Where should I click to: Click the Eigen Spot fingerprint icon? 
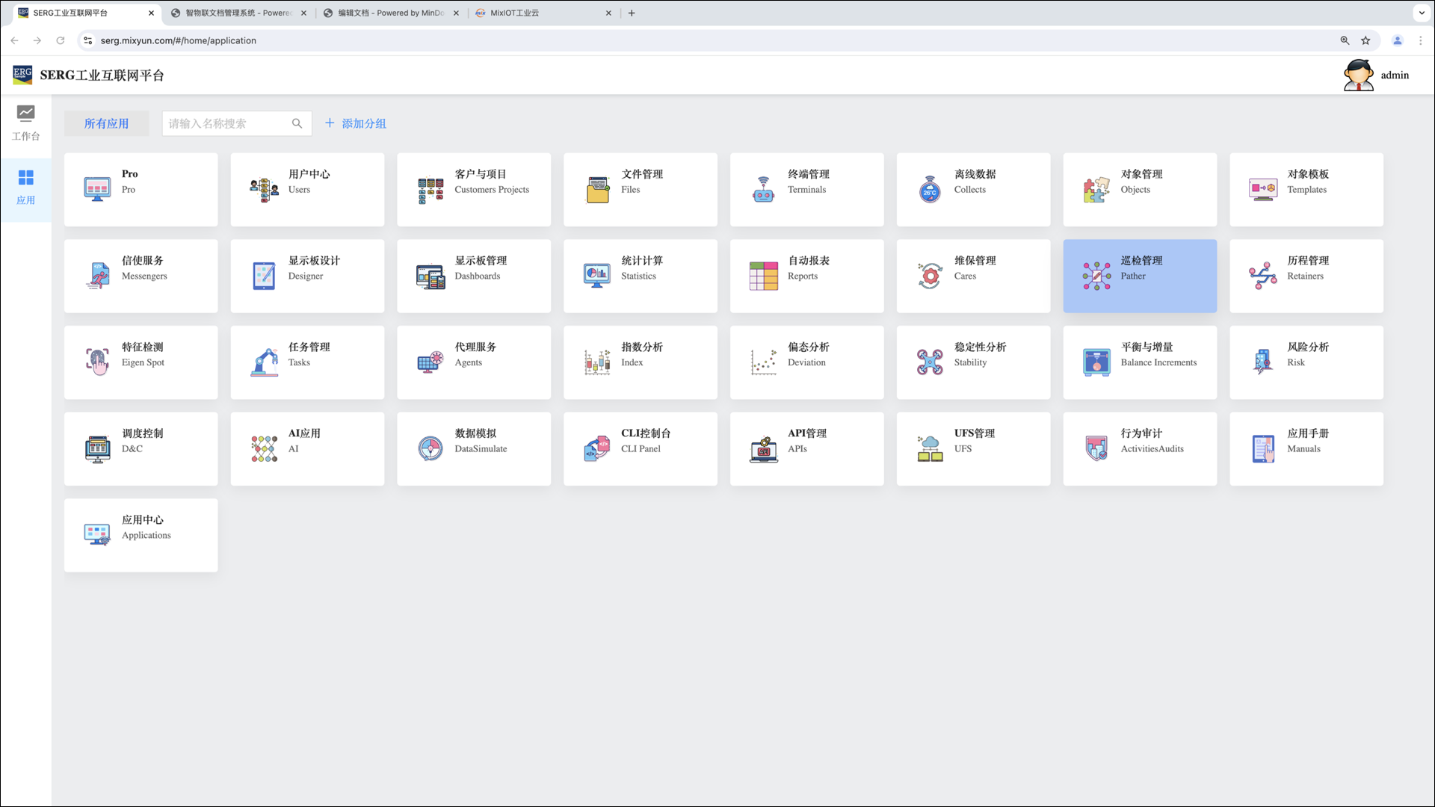97,362
